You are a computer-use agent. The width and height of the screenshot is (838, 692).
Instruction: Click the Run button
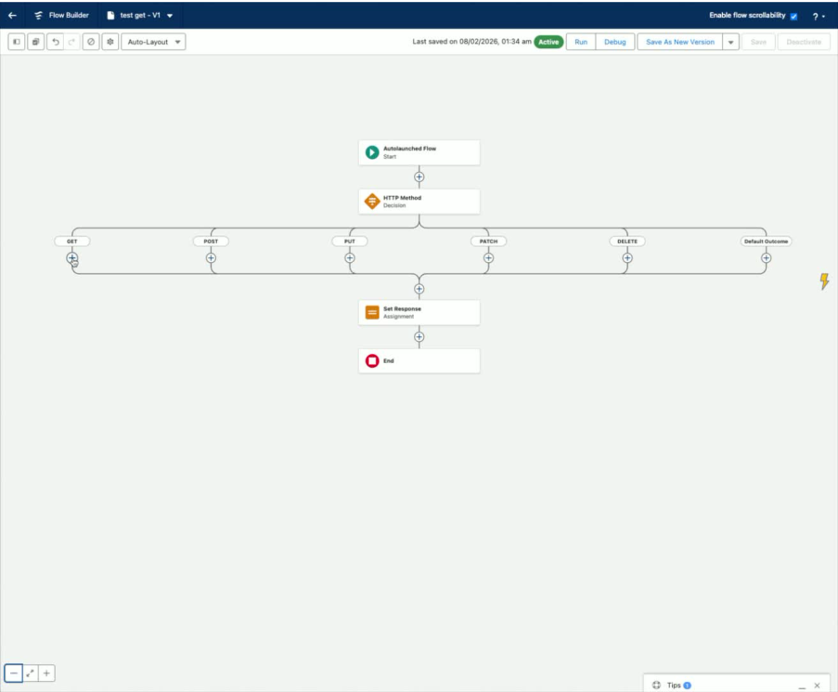click(581, 42)
